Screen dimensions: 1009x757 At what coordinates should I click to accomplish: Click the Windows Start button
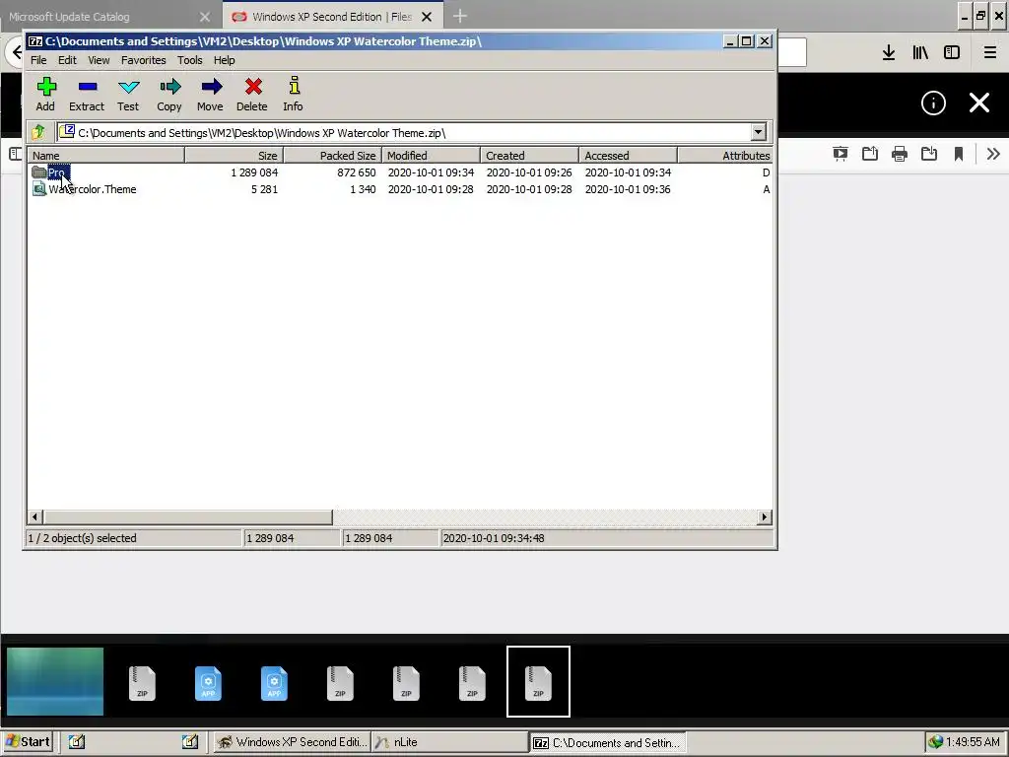pyautogui.click(x=28, y=742)
